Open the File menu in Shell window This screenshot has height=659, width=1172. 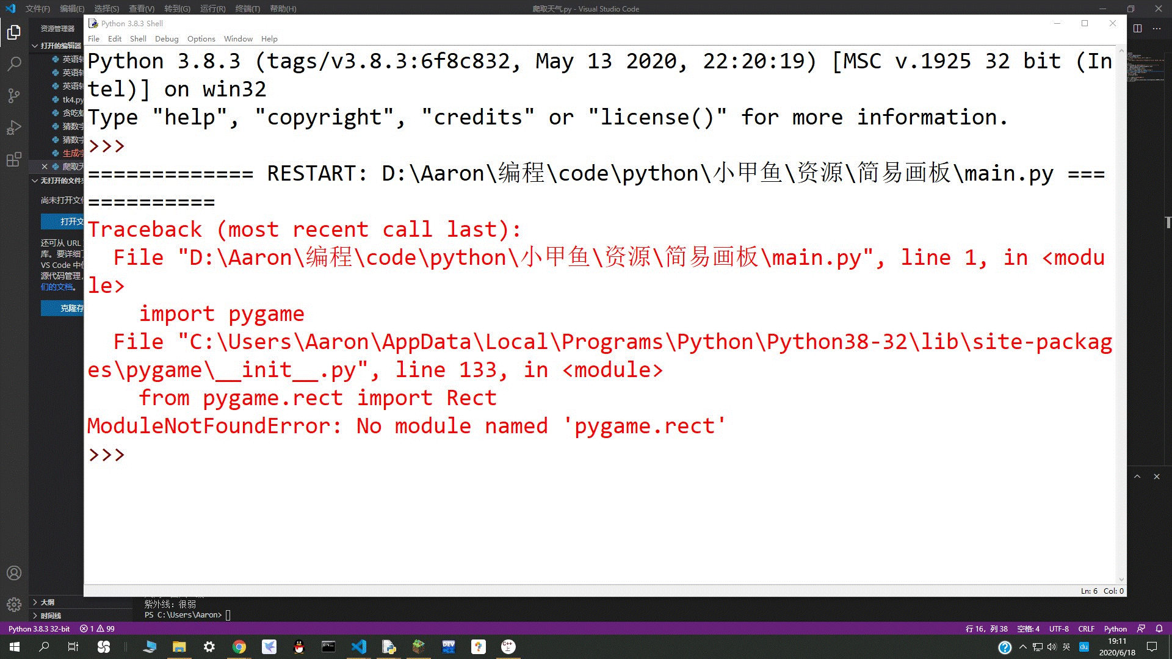94,38
